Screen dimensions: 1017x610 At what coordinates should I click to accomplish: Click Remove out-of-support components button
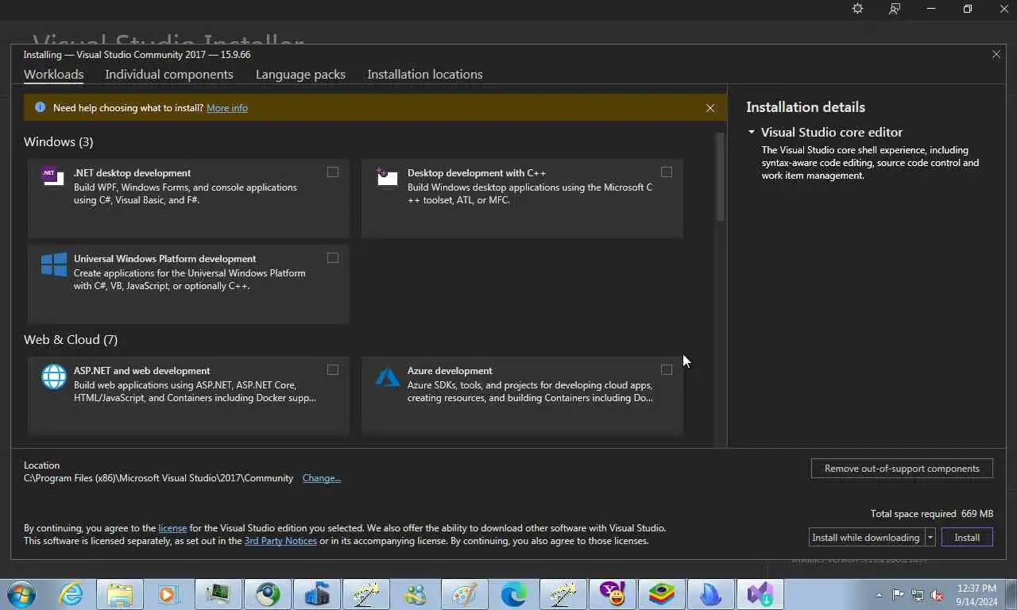[x=902, y=469]
